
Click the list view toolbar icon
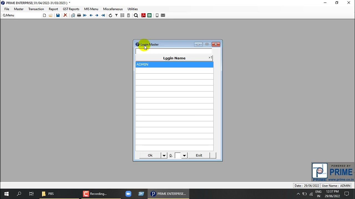[x=122, y=15]
